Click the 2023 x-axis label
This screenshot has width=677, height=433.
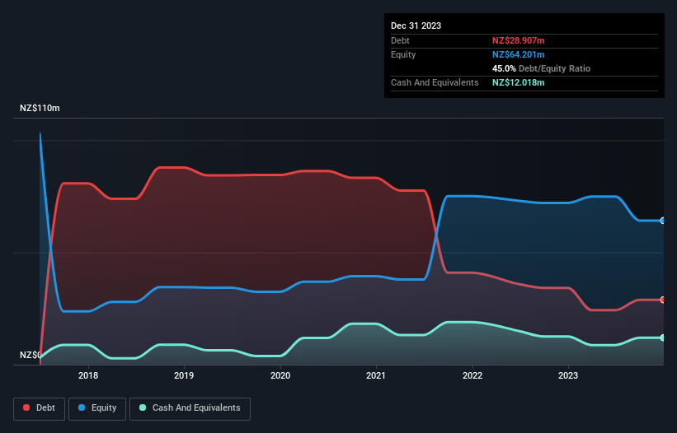[x=568, y=375]
